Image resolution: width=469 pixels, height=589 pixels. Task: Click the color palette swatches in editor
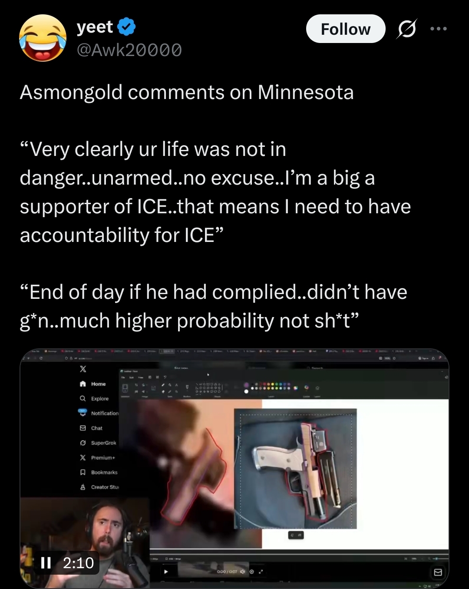point(269,387)
